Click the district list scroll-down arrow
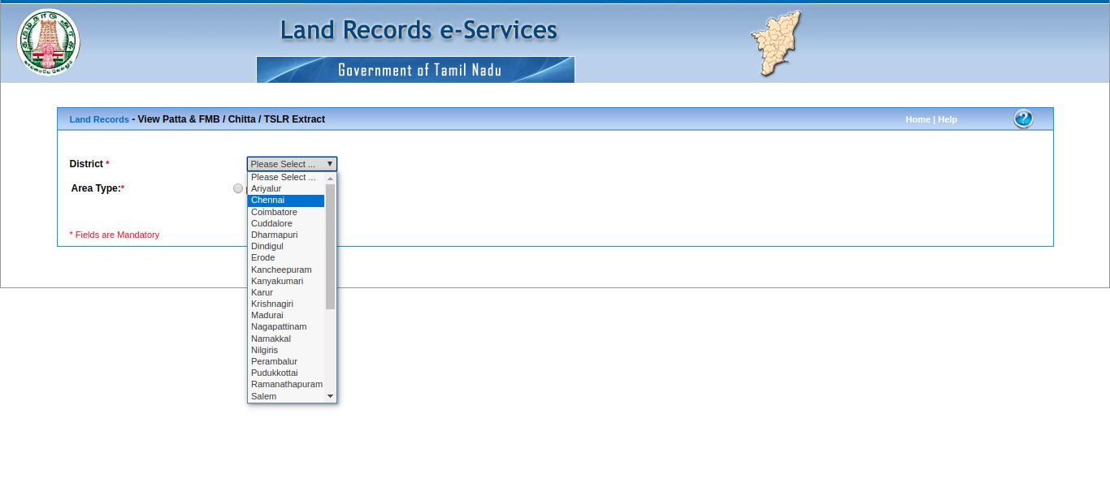 (x=330, y=396)
